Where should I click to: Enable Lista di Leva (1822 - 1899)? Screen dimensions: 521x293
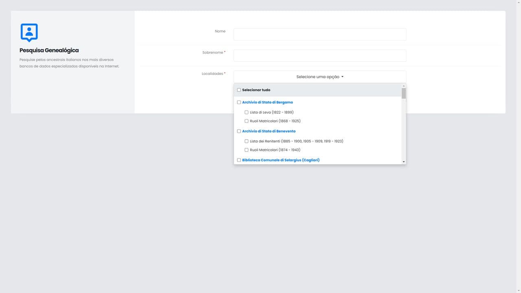tap(246, 112)
